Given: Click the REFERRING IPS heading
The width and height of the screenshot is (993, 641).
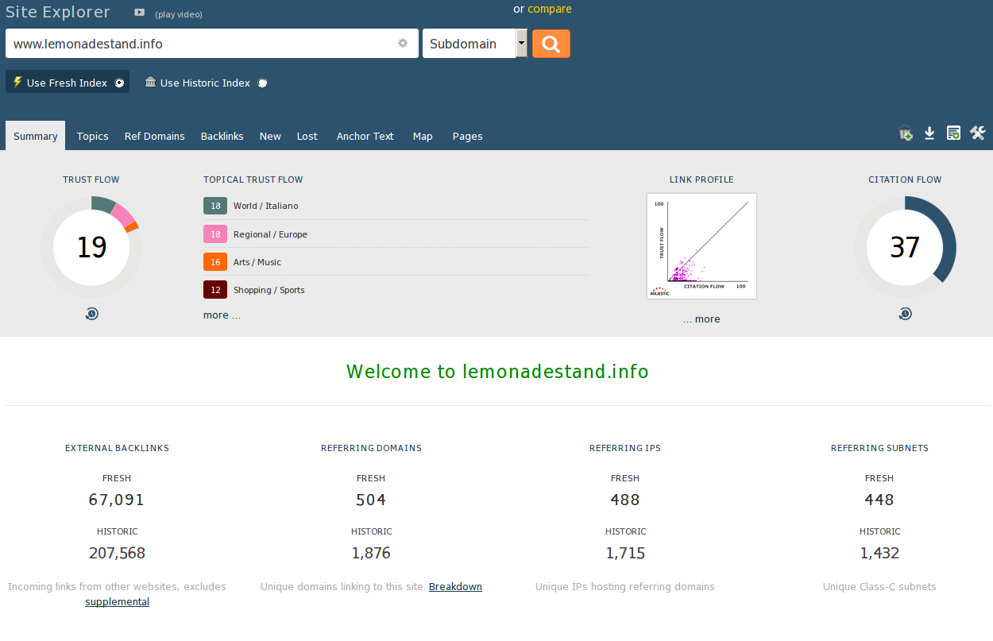Looking at the screenshot, I should (625, 448).
